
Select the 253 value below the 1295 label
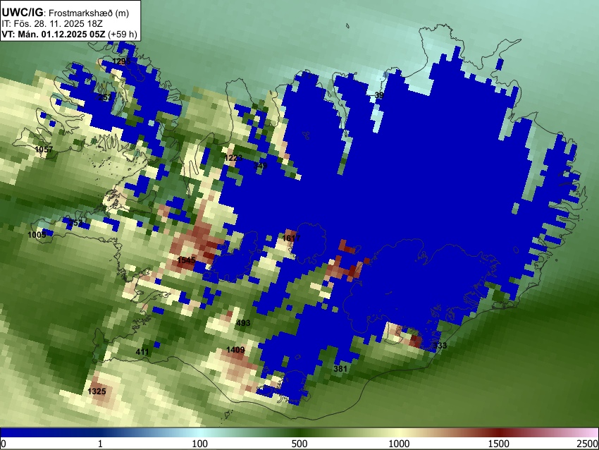click(106, 97)
